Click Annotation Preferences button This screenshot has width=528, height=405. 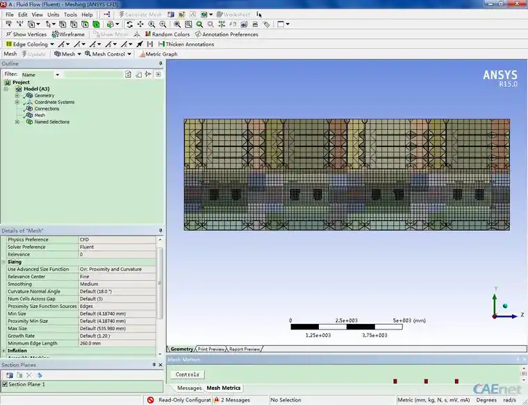click(x=227, y=34)
